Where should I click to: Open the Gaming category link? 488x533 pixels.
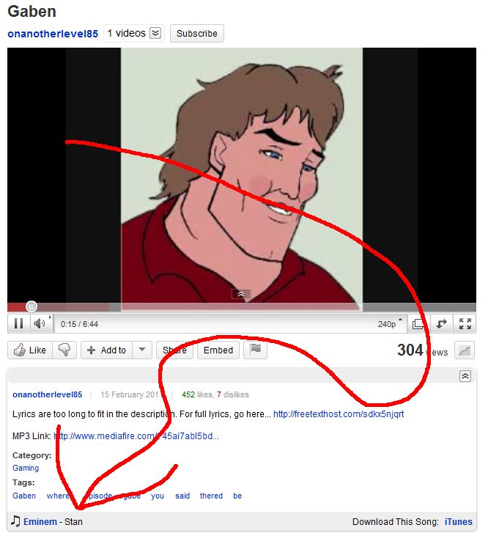26,468
